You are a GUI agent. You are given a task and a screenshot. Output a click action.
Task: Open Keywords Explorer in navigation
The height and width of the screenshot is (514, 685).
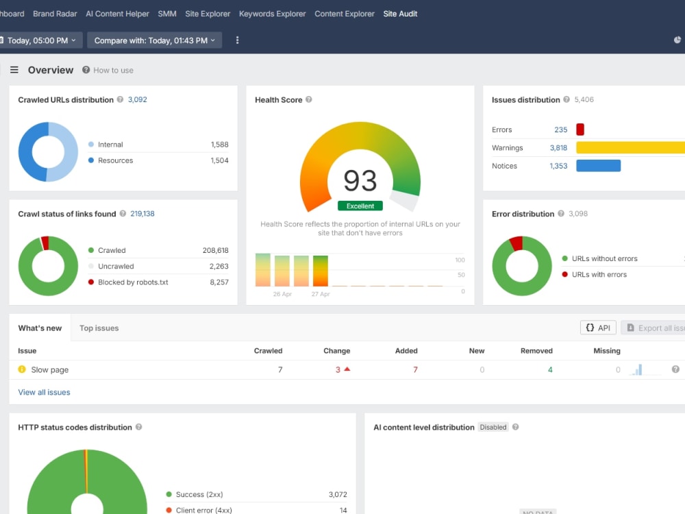pyautogui.click(x=272, y=14)
